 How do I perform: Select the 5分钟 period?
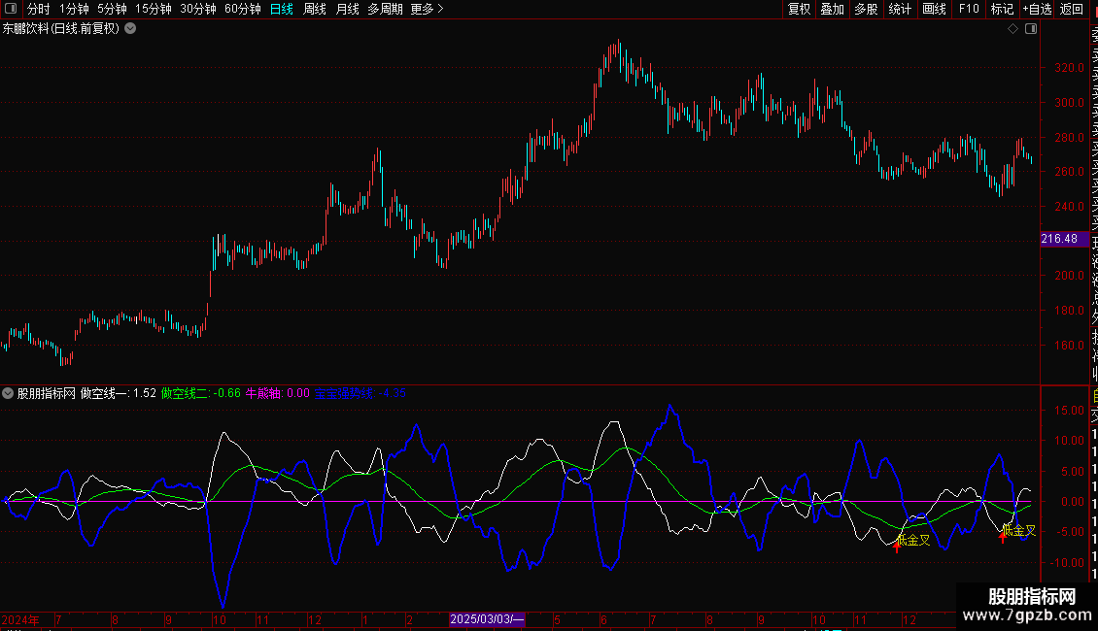112,9
